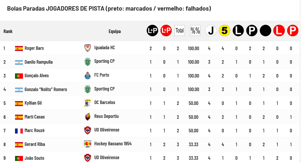301x163 pixels.
Task: Sort by the %% percentage column header
Action: click(195, 30)
